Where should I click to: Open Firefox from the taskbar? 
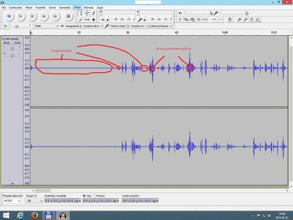(x=35, y=215)
